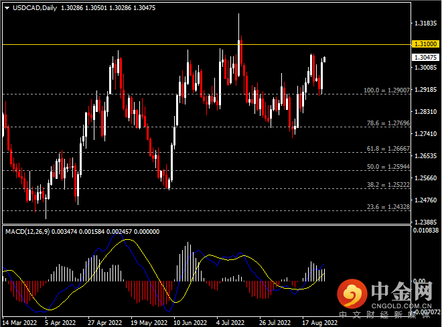Viewport: 442px width, 327px height.
Task: Click the 1.31835 price axis label
Action: tap(426, 23)
